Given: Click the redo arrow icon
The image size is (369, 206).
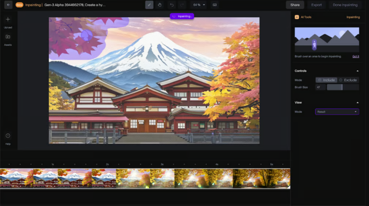Looking at the screenshot, I should 182,5.
